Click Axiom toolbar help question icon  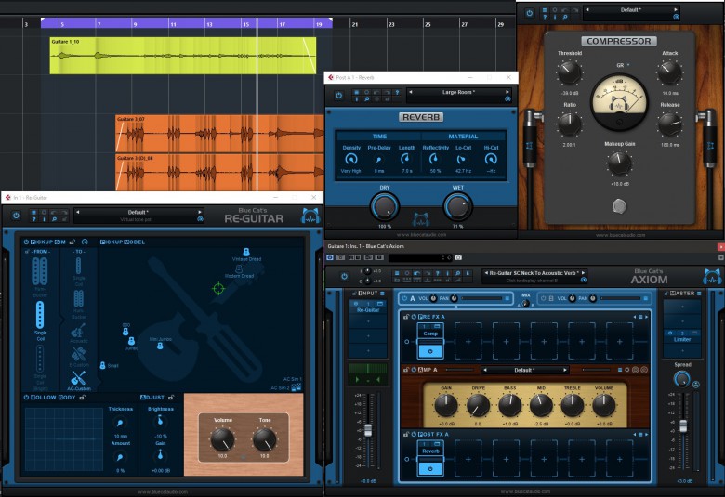coord(438,273)
